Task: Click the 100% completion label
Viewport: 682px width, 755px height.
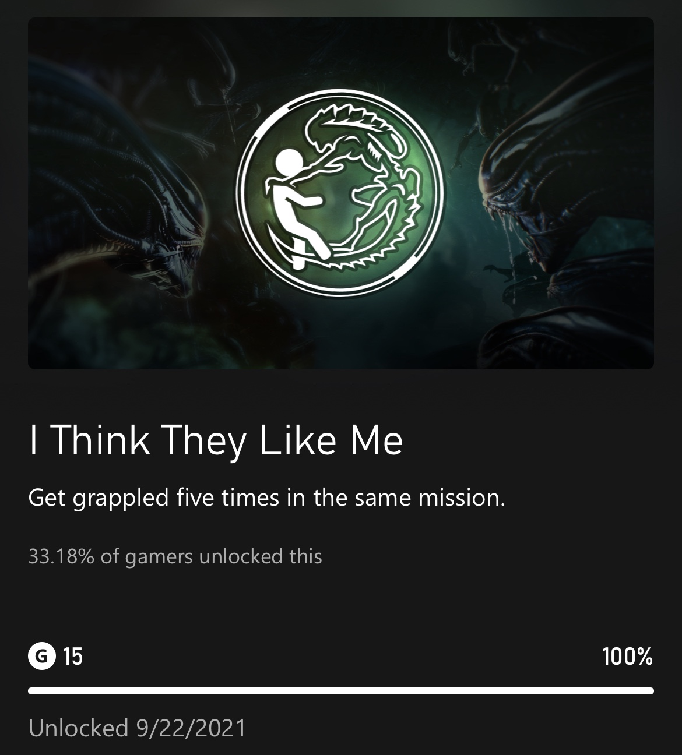Action: click(628, 657)
